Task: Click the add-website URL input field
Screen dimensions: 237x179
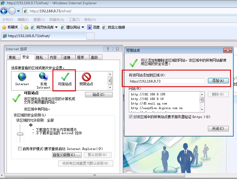Action: (x=167, y=81)
